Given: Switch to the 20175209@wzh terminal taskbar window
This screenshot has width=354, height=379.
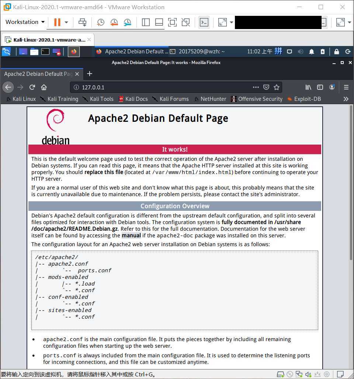Looking at the screenshot, I should 198,52.
